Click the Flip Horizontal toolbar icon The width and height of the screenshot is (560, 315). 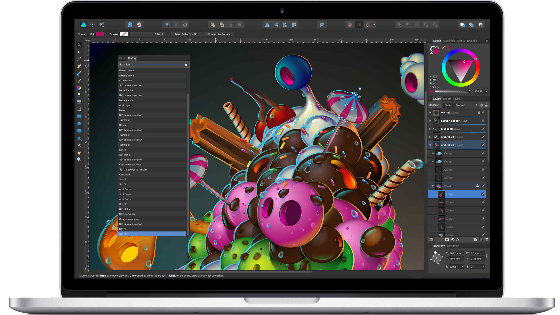pos(267,25)
